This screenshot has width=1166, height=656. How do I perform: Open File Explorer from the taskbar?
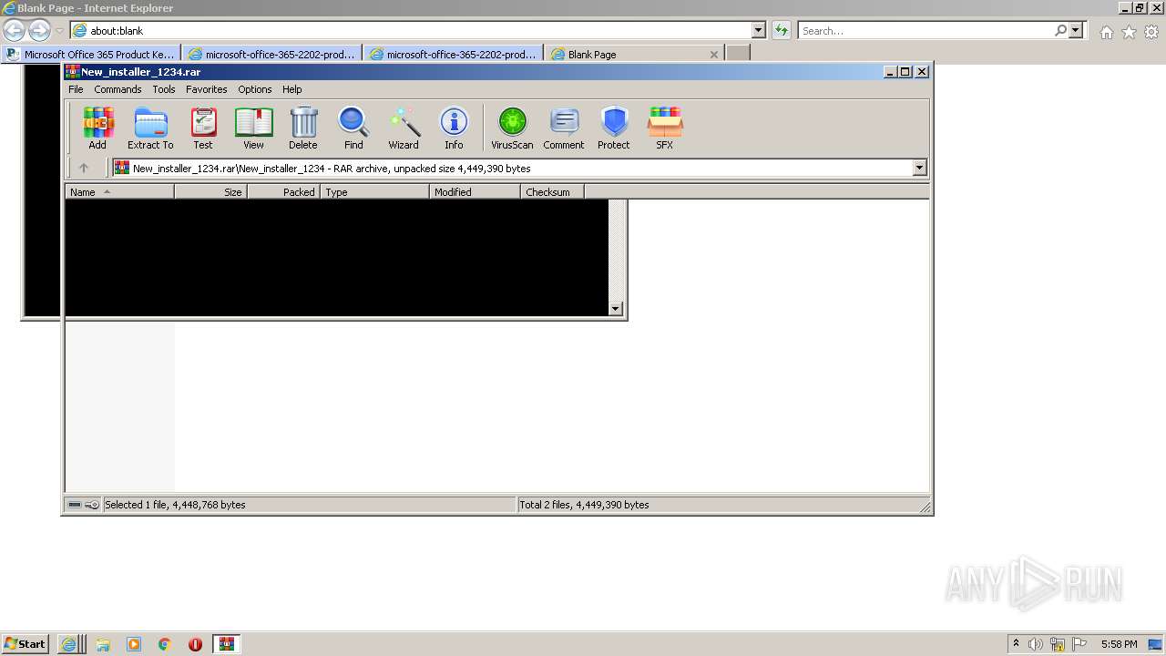[x=102, y=644]
